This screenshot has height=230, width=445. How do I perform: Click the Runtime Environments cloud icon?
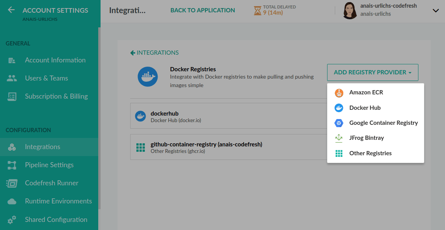[x=12, y=201]
